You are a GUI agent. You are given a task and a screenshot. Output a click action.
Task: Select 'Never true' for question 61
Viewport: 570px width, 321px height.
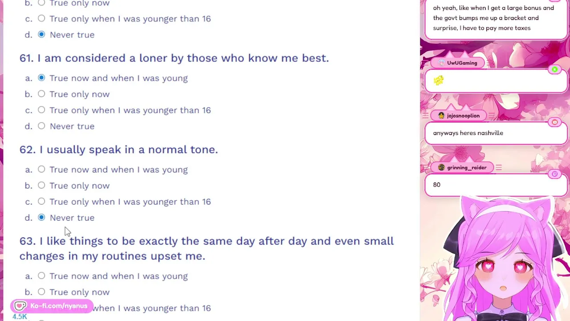[41, 126]
